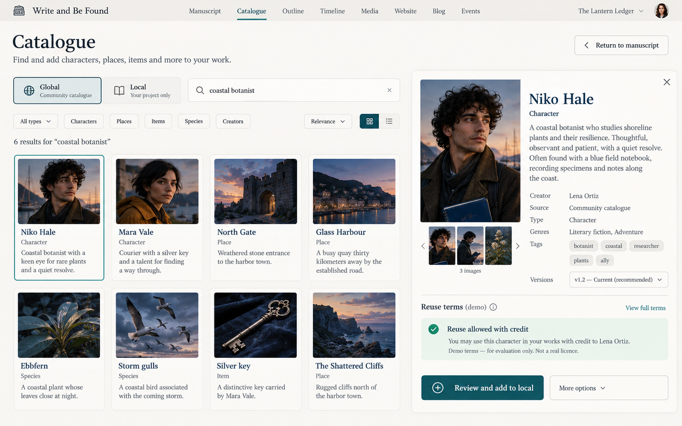Open the user profile avatar
682x426 pixels.
point(661,11)
